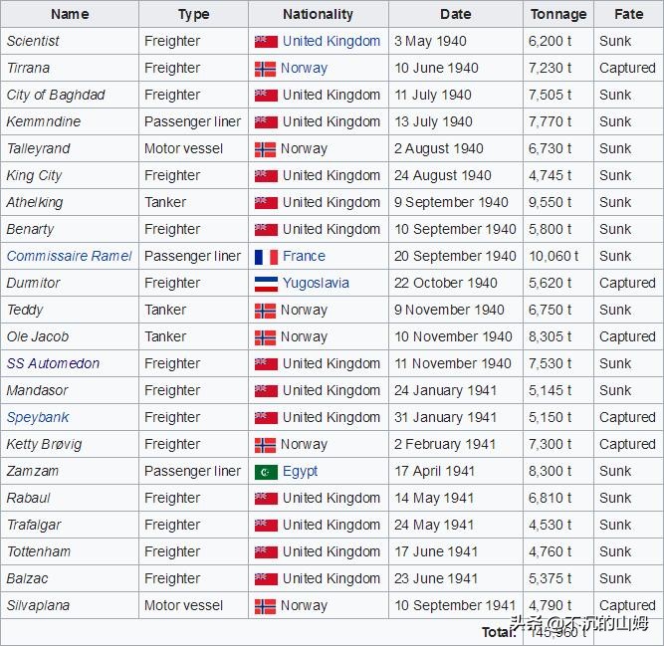Click the France flag icon

(x=266, y=256)
